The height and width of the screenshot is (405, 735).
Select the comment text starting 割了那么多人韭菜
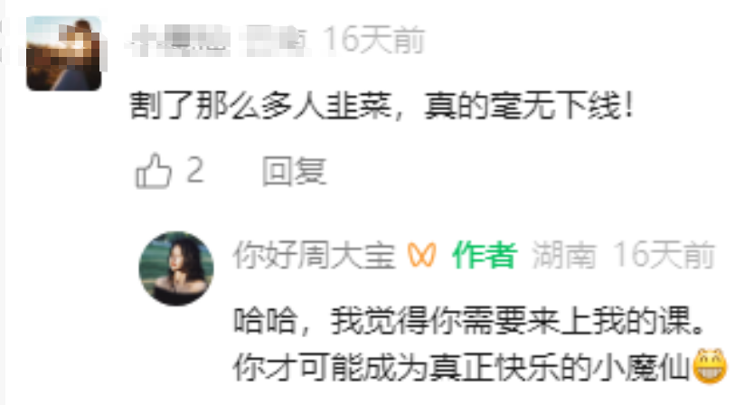point(382,106)
